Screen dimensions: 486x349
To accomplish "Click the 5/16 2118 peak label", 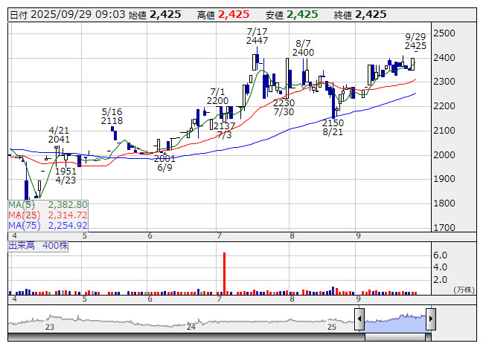I will tap(112, 117).
